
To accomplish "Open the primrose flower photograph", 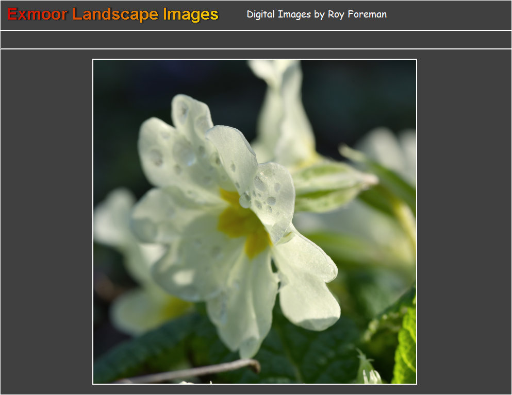I will tap(254, 221).
